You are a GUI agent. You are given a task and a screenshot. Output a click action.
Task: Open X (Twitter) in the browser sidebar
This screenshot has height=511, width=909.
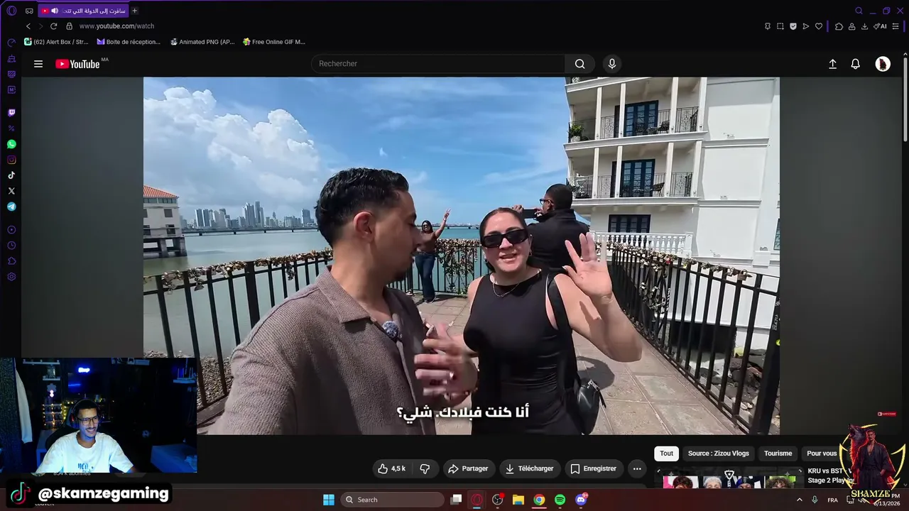click(11, 191)
